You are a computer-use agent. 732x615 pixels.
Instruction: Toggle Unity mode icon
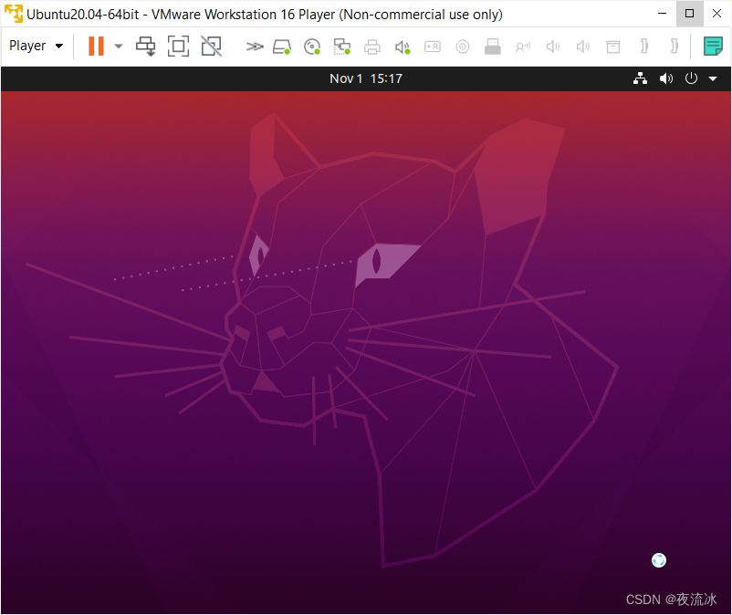pyautogui.click(x=211, y=47)
